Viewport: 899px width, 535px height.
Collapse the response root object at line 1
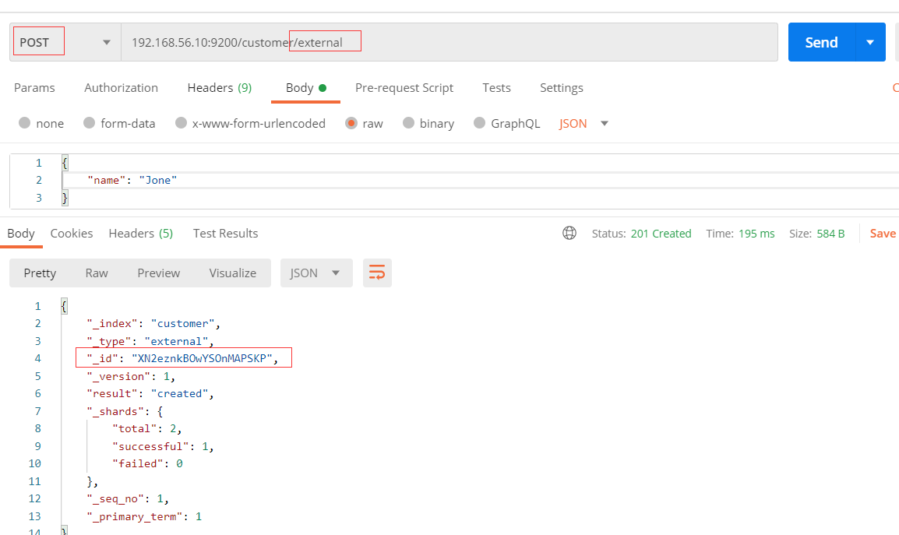64,306
